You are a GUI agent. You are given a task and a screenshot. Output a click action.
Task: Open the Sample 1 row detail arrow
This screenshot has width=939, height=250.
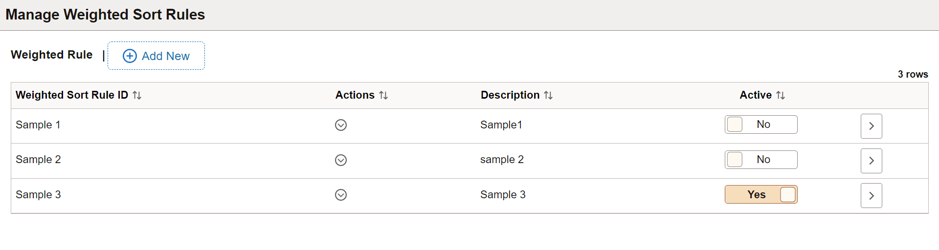(x=871, y=126)
